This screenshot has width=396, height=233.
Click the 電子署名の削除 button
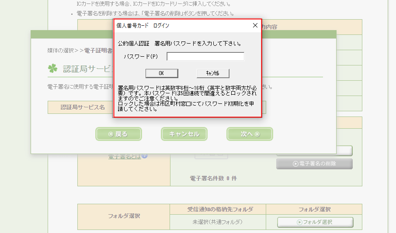314,164
